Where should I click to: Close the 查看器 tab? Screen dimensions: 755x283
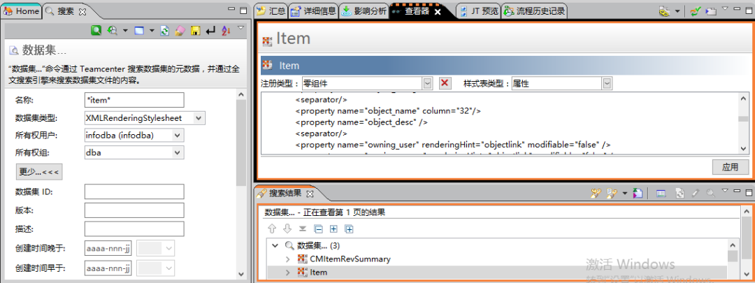click(x=438, y=12)
